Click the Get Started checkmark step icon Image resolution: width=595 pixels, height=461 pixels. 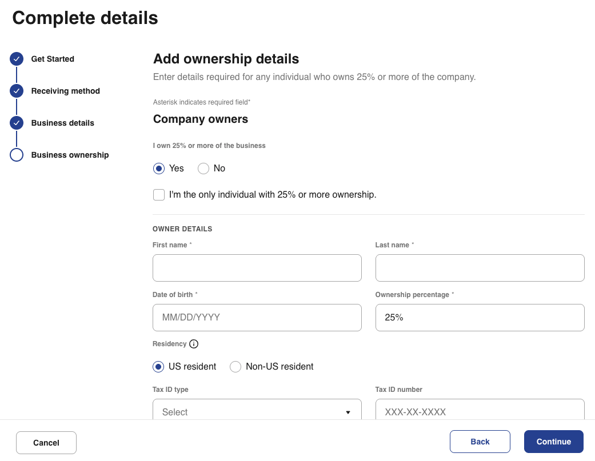[x=17, y=59]
